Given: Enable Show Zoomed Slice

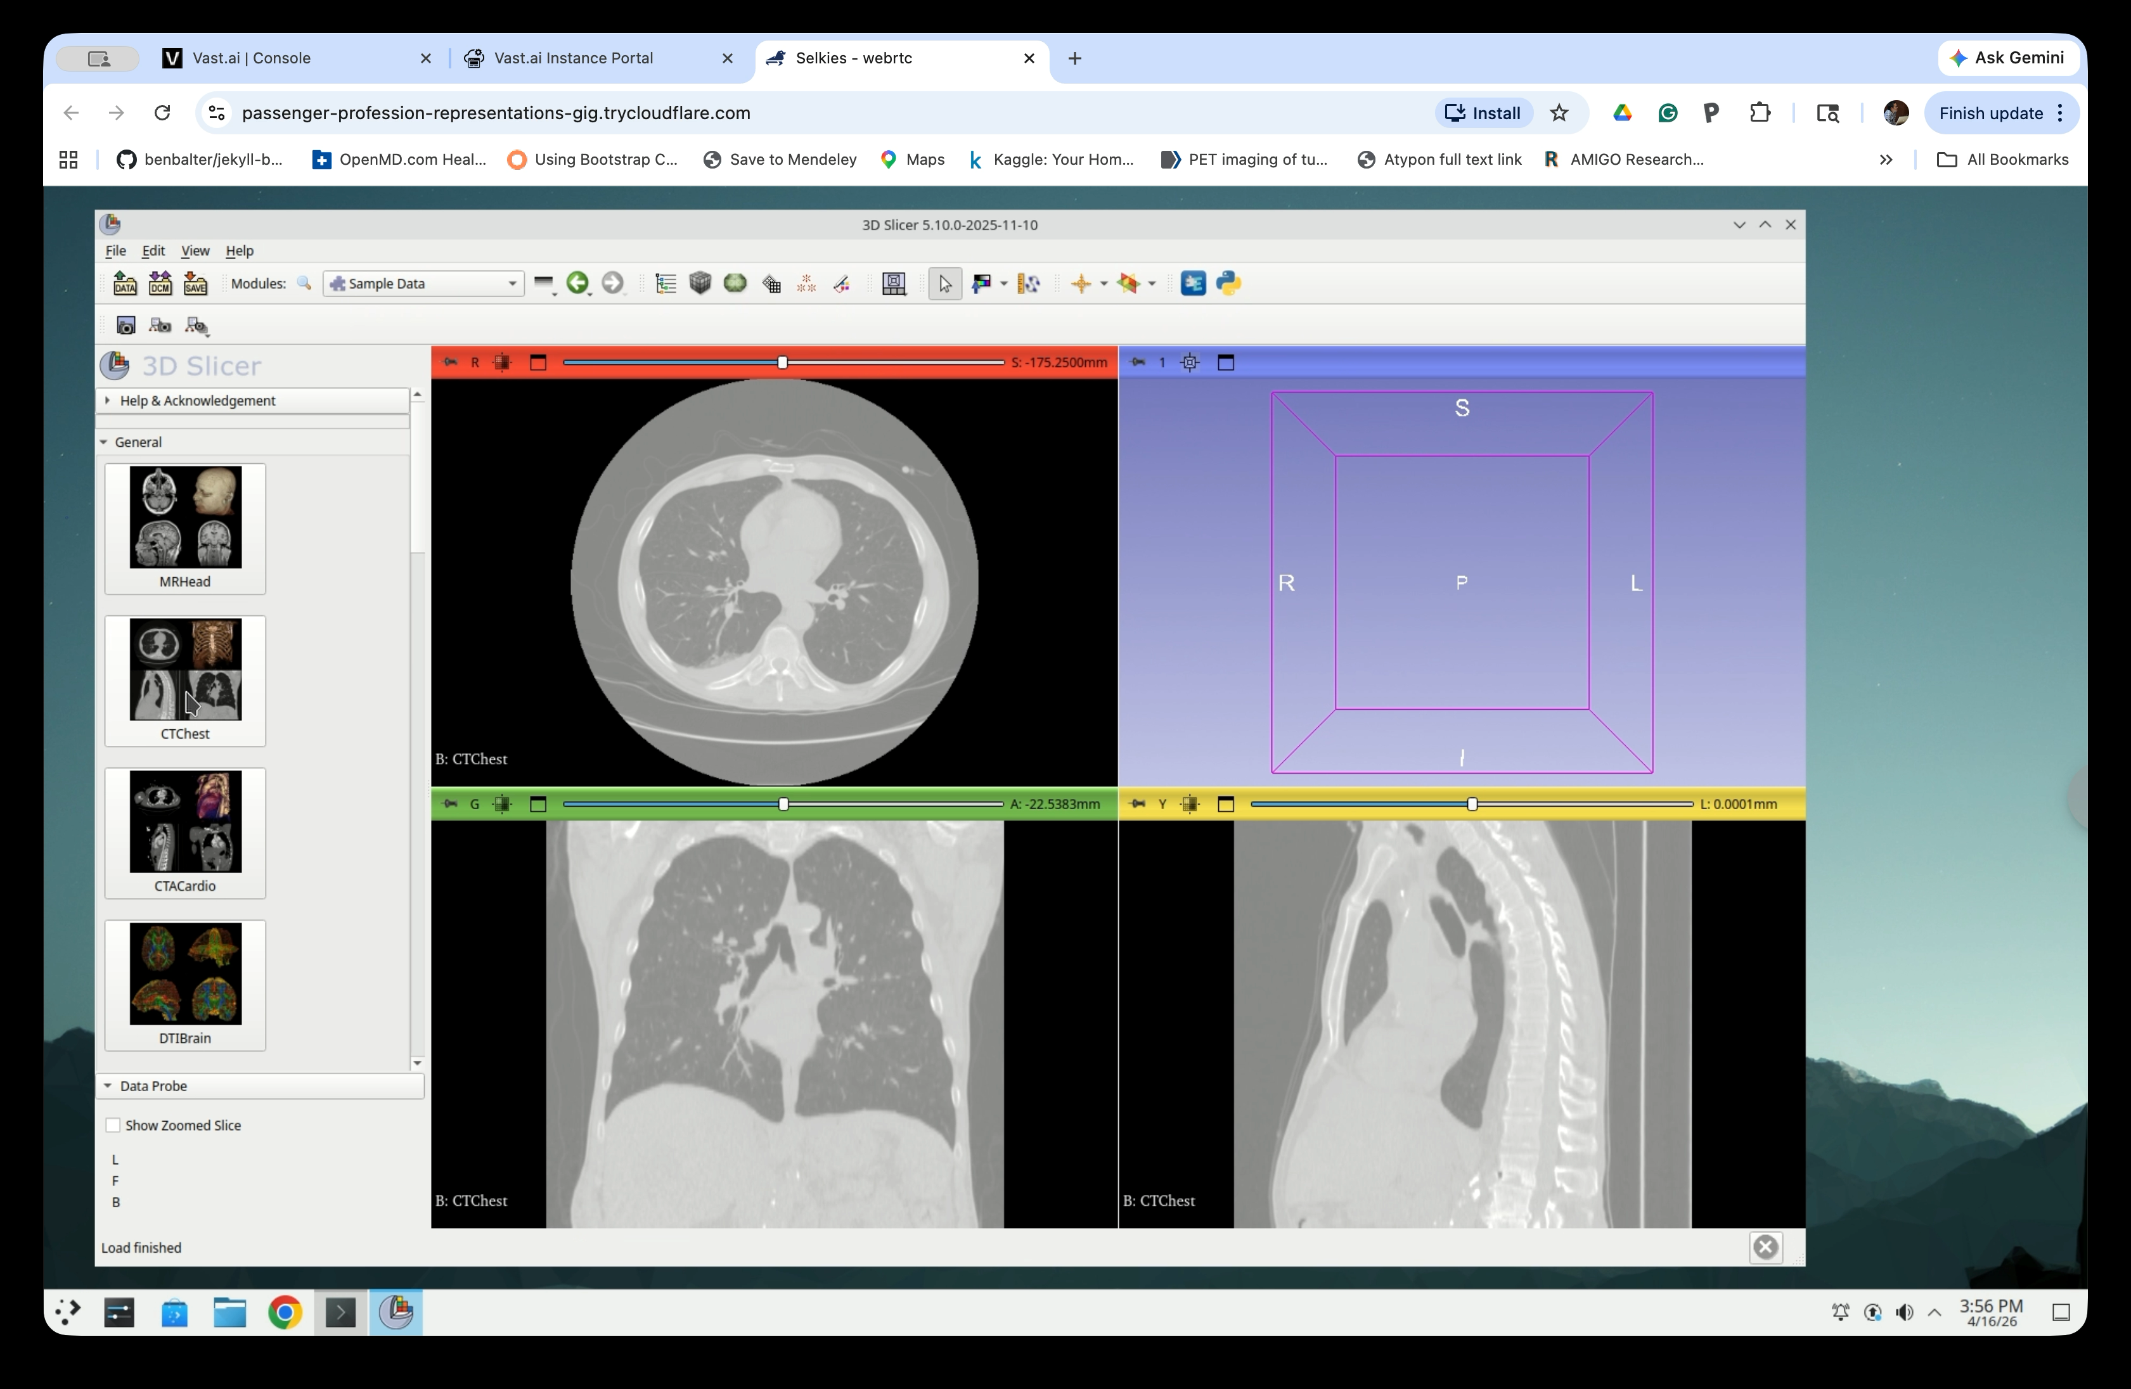Looking at the screenshot, I should (x=113, y=1125).
